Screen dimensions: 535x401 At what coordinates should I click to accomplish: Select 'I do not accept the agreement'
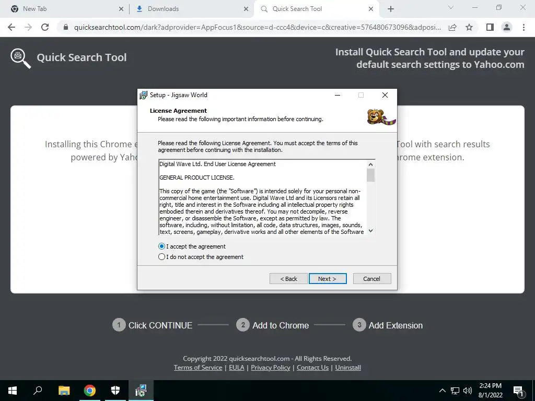point(201,257)
